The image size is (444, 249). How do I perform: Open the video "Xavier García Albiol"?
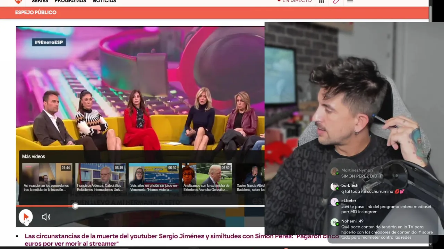250,178
